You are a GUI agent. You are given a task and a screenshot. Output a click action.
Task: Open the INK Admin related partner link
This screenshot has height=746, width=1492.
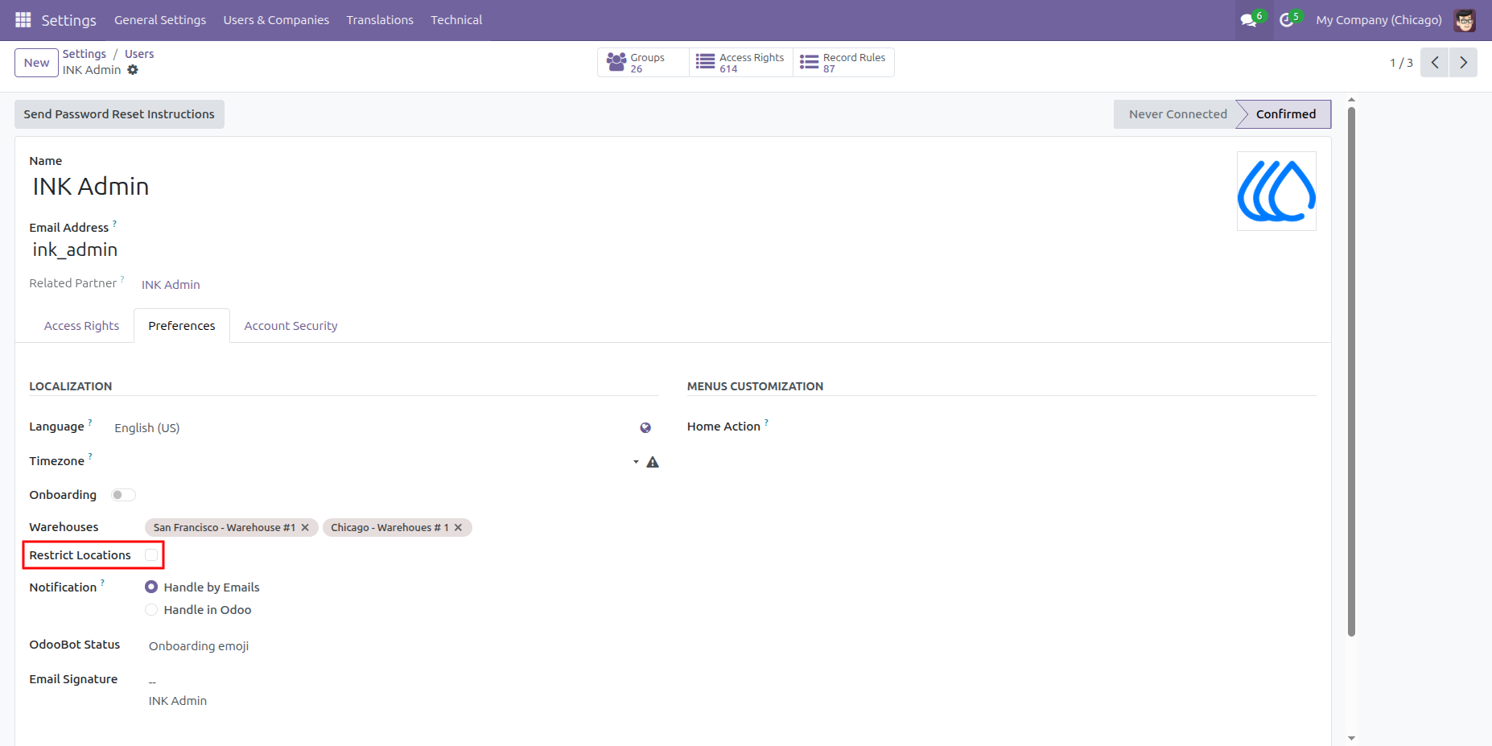coord(171,285)
